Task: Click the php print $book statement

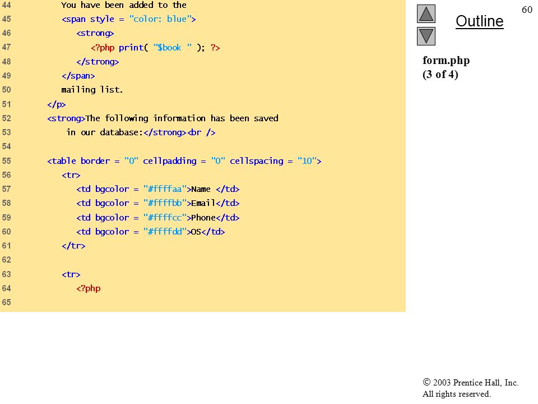Action: (155, 47)
